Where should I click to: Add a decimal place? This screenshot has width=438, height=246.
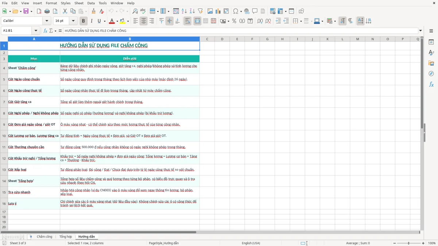coord(260,21)
